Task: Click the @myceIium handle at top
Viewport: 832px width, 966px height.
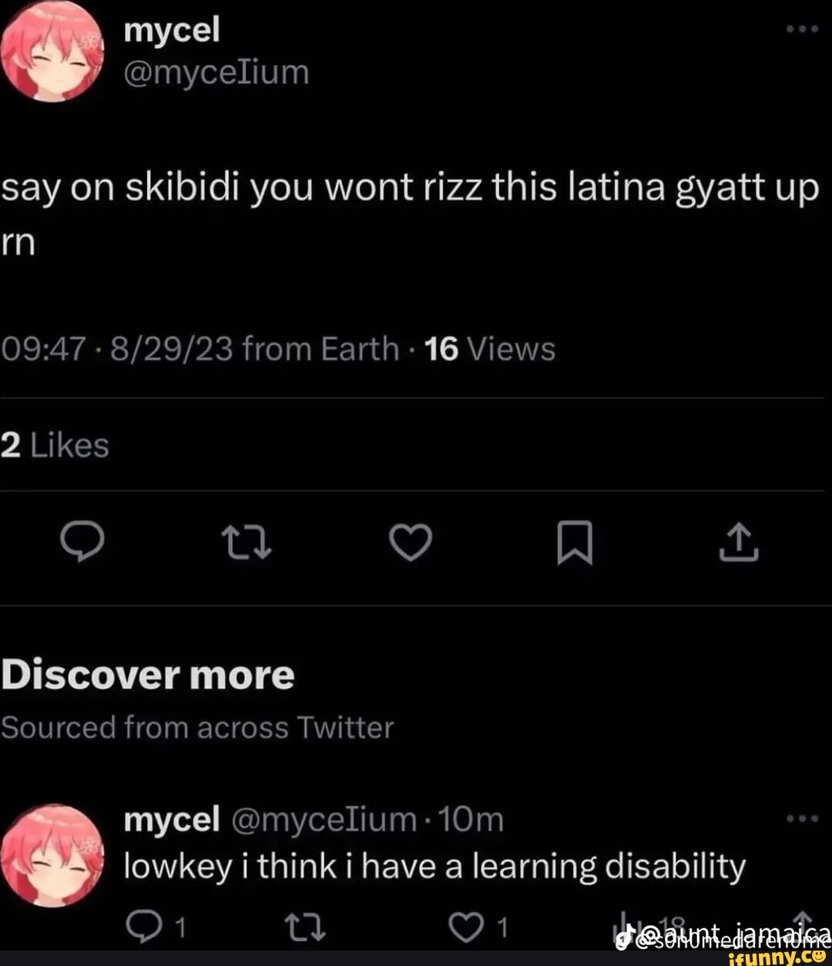Action: pyautogui.click(x=216, y=73)
